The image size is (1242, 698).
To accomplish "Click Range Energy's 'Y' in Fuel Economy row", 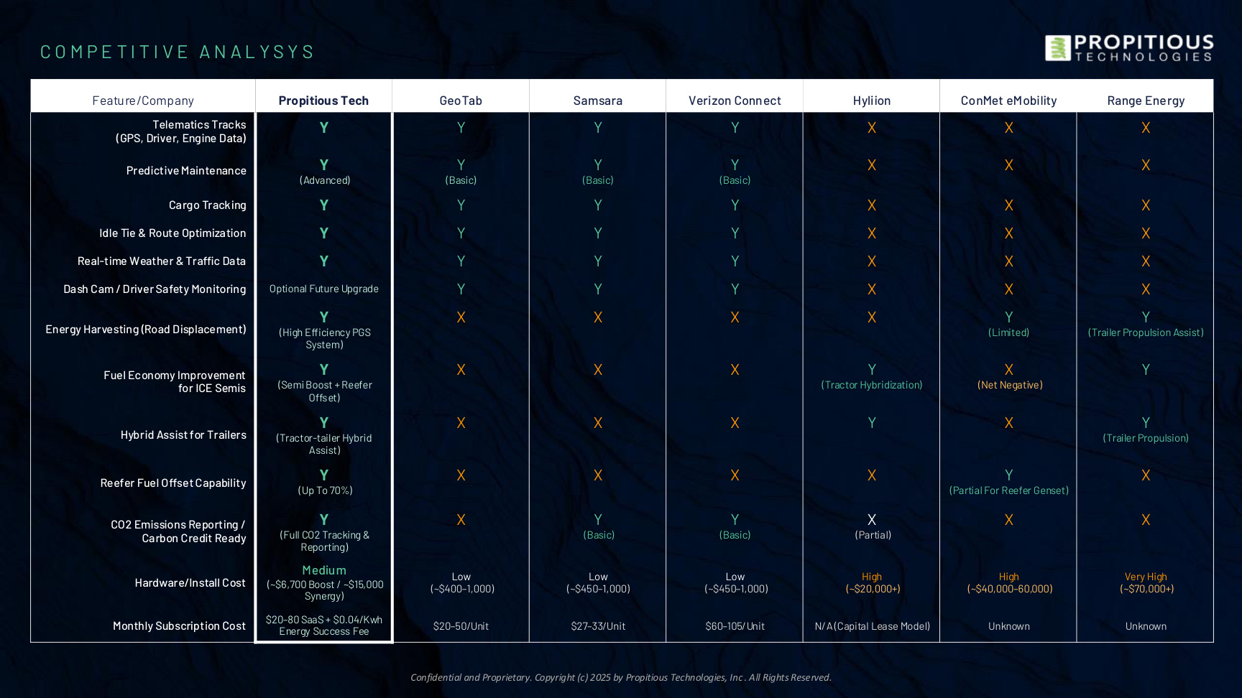I will pos(1146,370).
